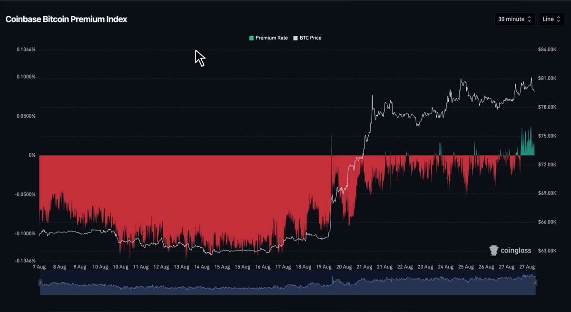The width and height of the screenshot is (571, 312).
Task: Click the 0% left axis label
Action: [x=31, y=155]
